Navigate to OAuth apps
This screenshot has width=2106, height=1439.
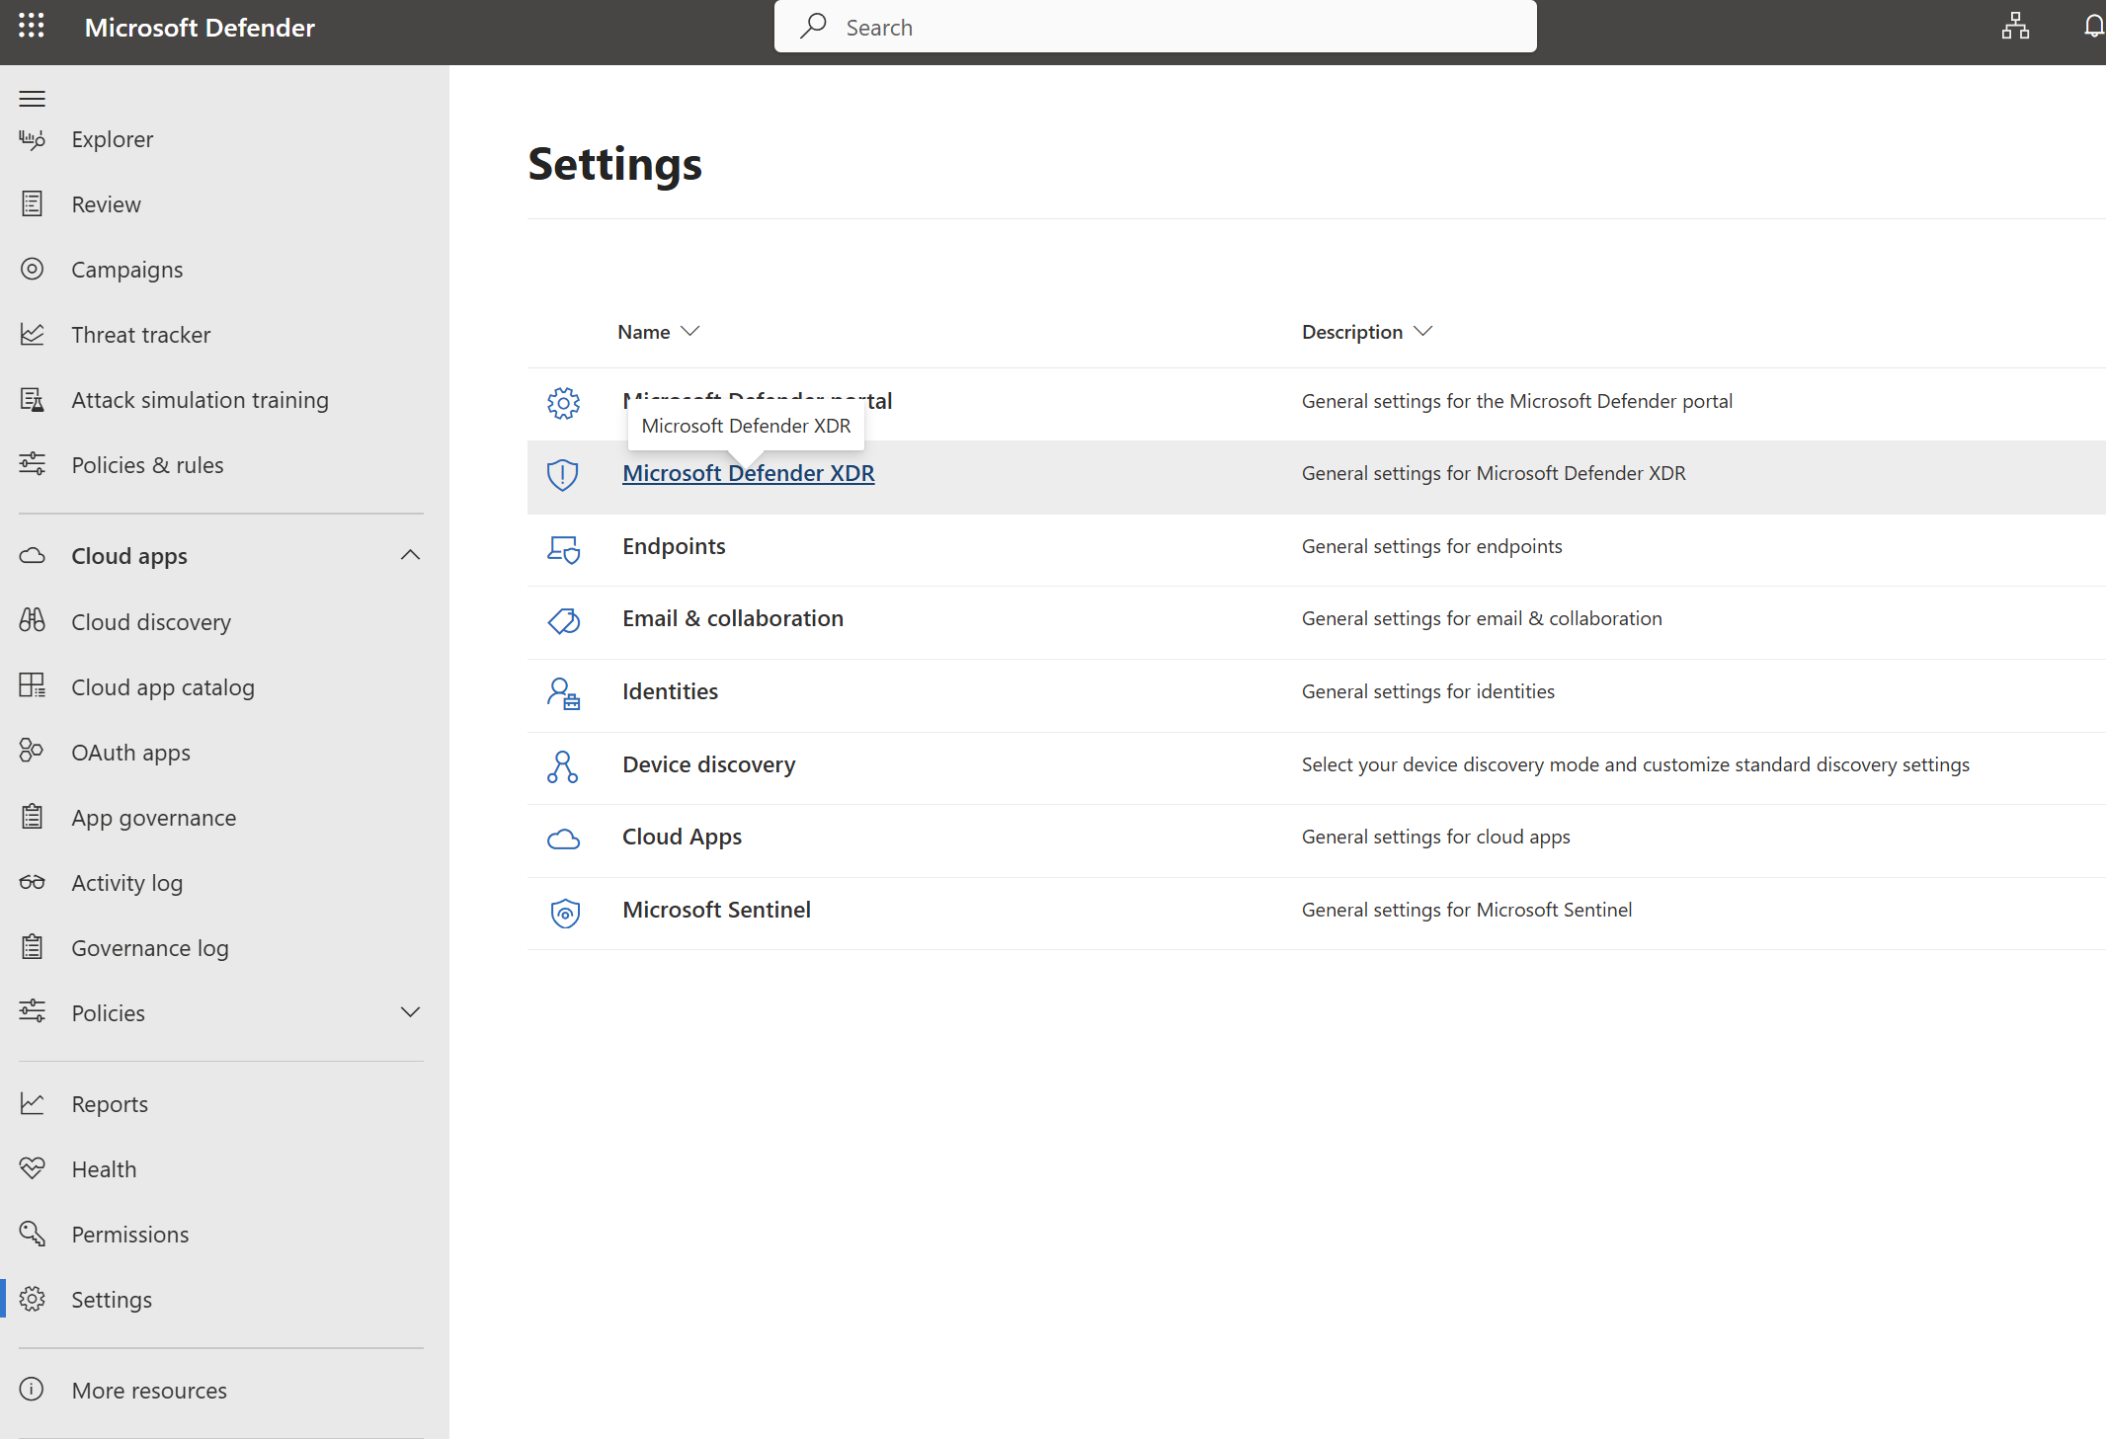pyautogui.click(x=131, y=753)
